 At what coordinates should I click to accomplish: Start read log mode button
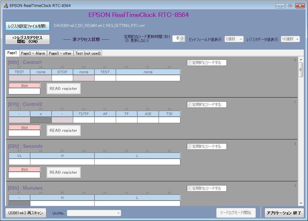236,213
